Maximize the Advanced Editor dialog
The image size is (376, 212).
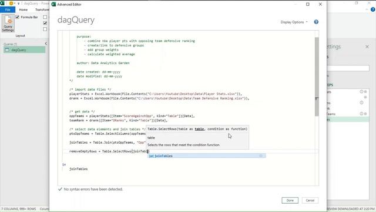(x=308, y=4)
